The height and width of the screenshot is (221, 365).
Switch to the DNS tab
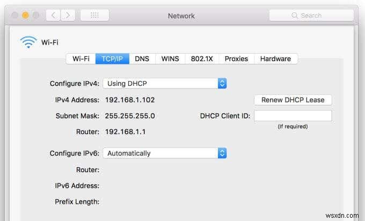[142, 58]
